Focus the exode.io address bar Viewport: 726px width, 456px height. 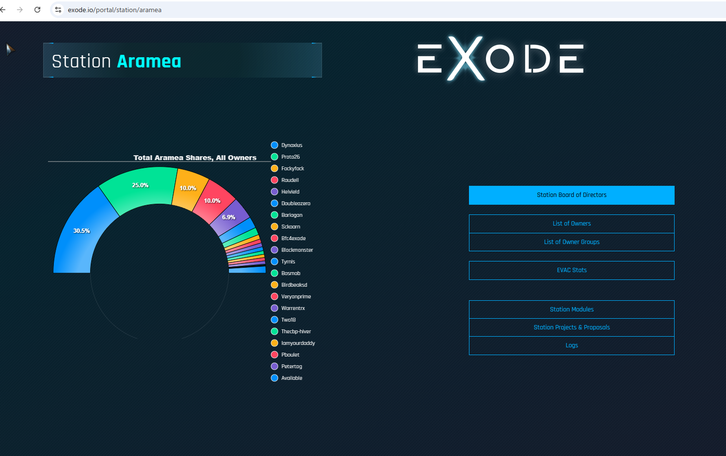[x=388, y=10]
